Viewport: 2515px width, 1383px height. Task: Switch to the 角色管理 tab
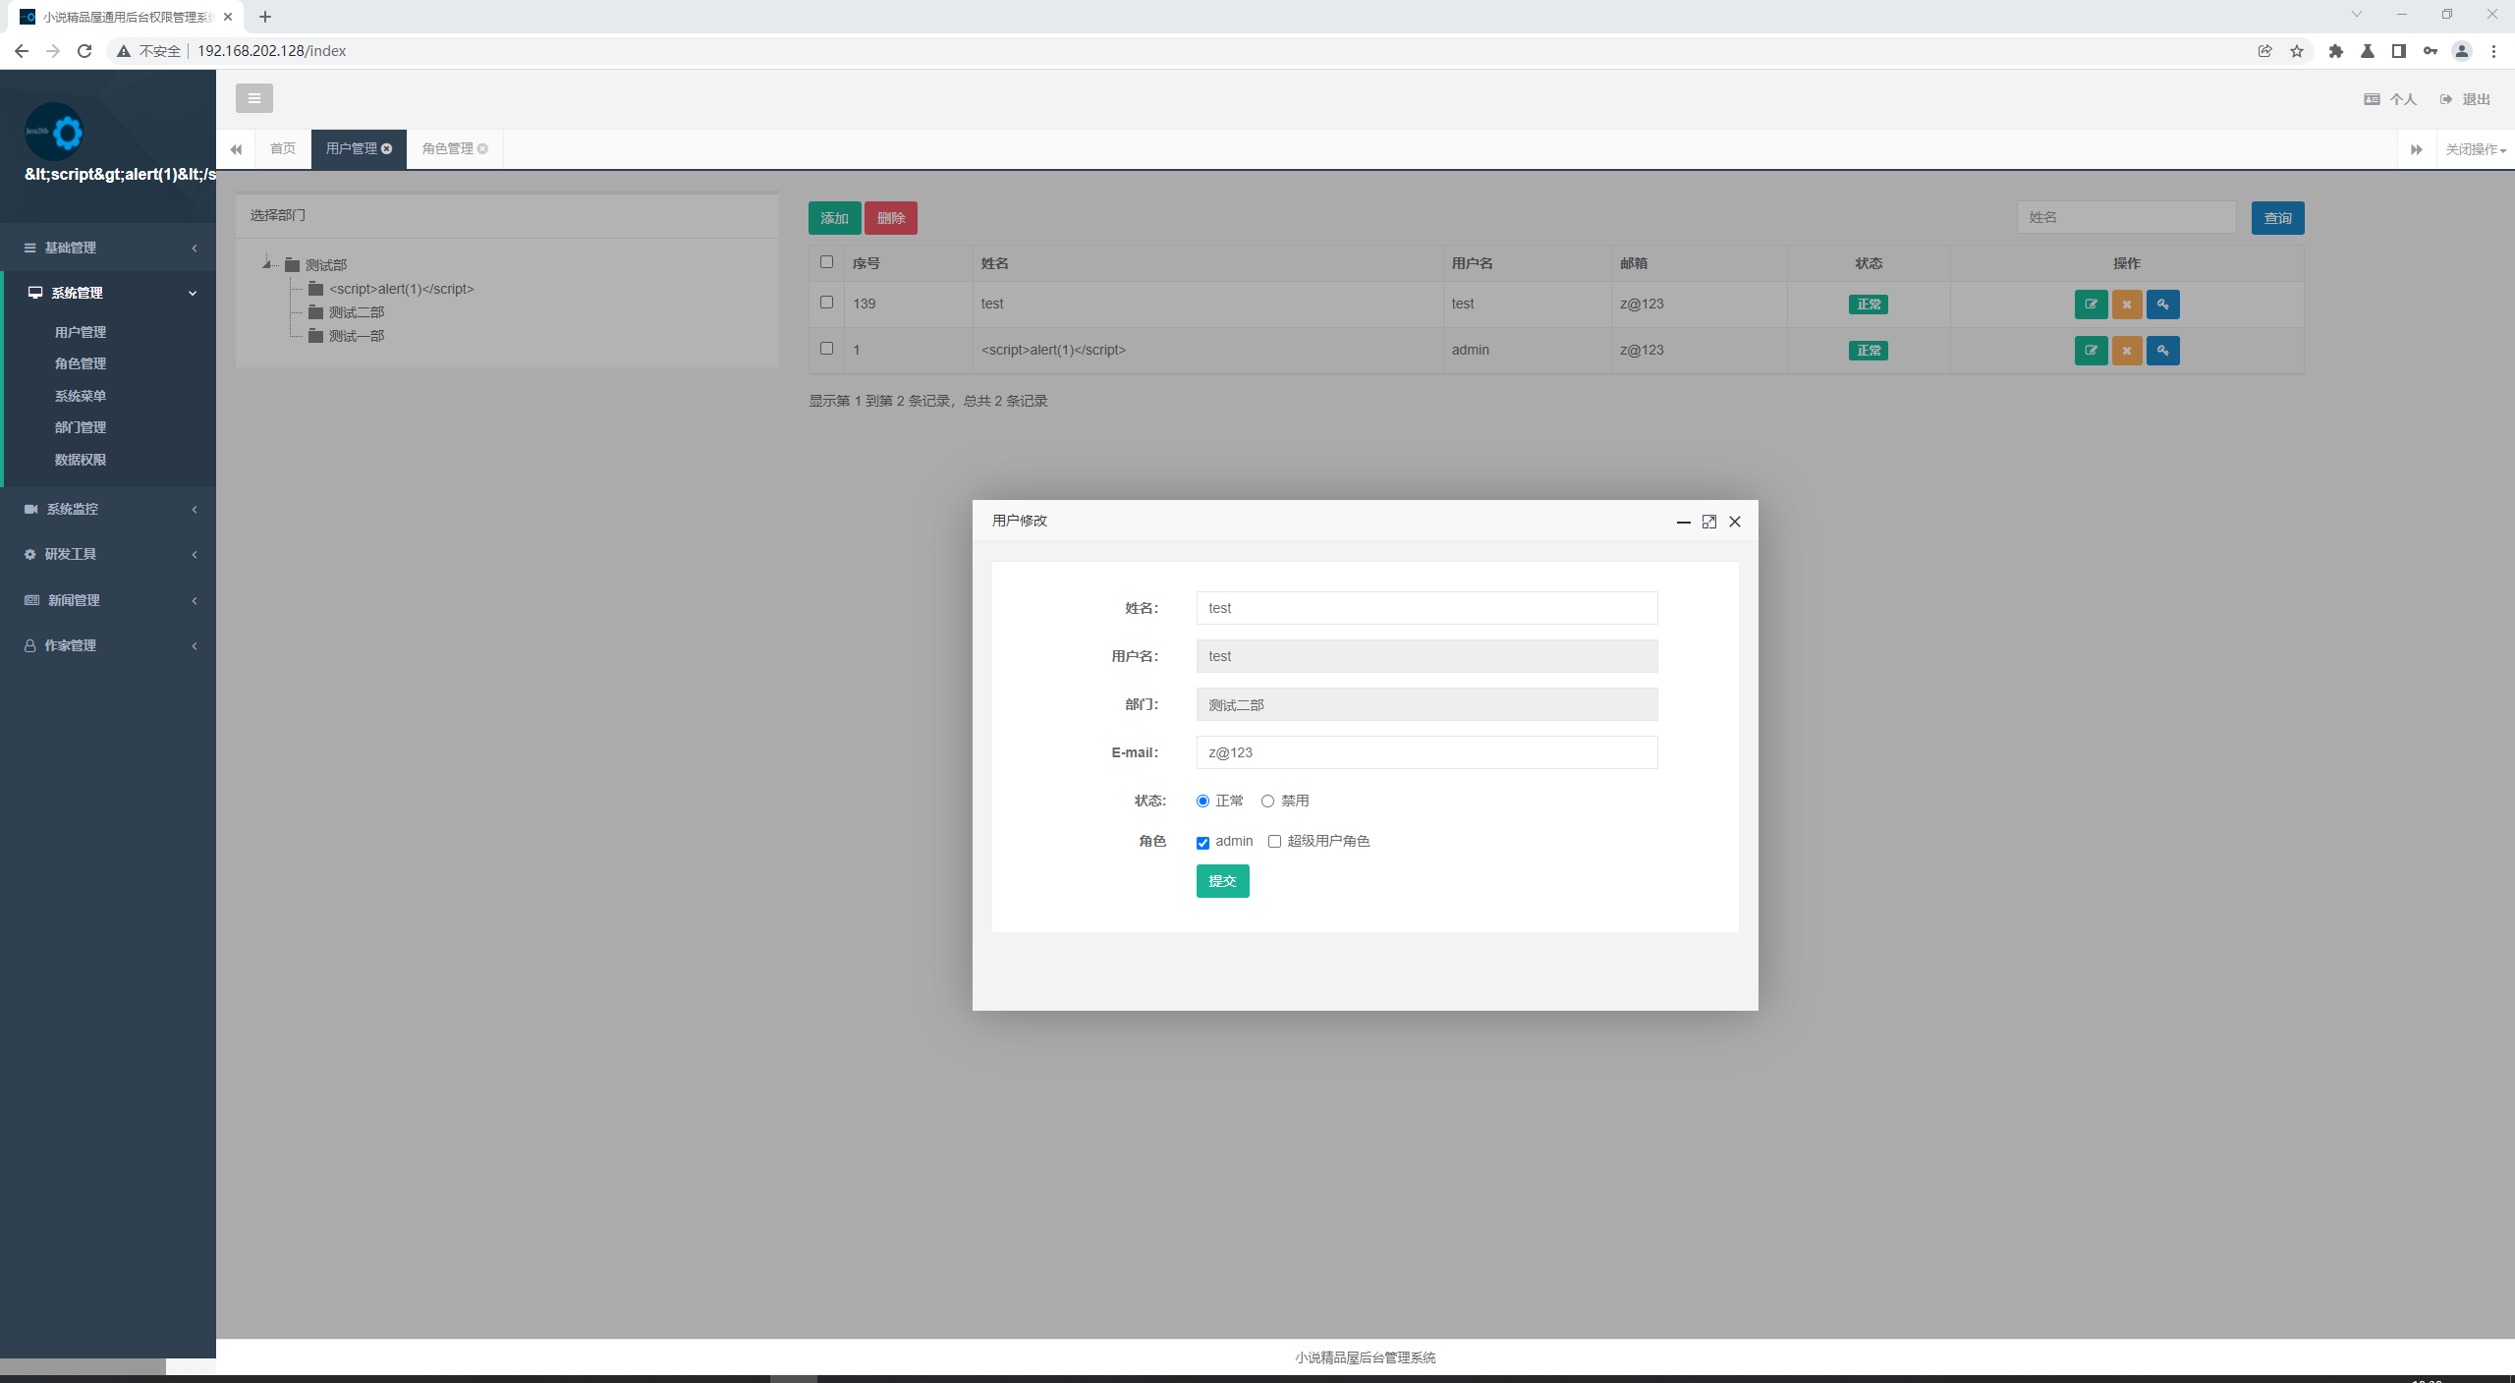point(447,149)
